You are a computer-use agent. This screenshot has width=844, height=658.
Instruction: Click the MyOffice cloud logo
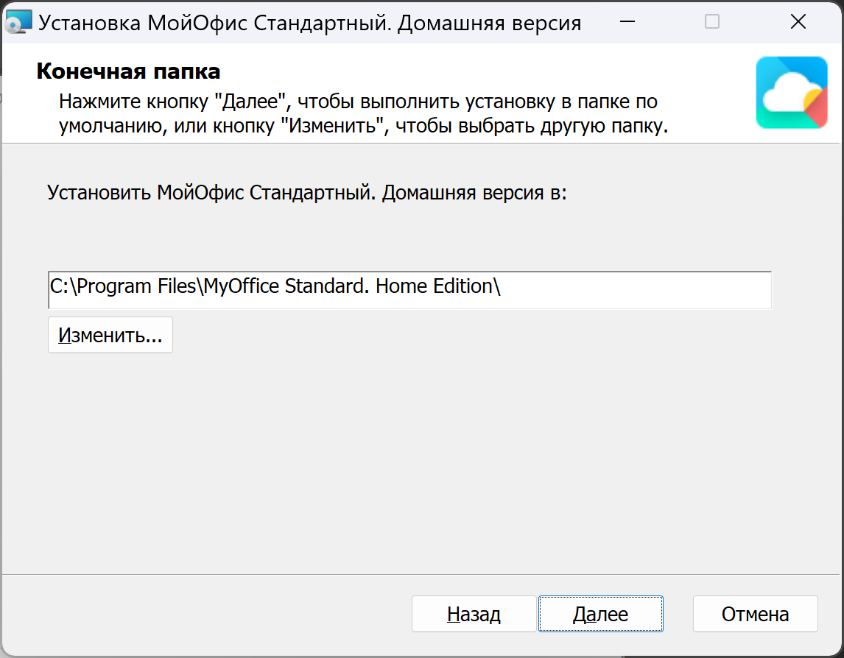791,93
